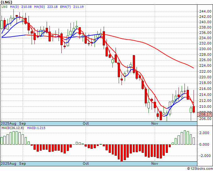Screen dimensions: 213x171
Task: Click the 236.00 price axis label
Action: click(x=205, y=33)
